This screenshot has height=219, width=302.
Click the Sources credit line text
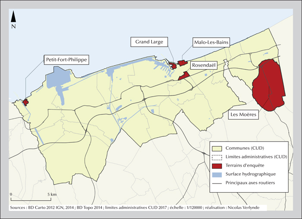[x=135, y=208]
